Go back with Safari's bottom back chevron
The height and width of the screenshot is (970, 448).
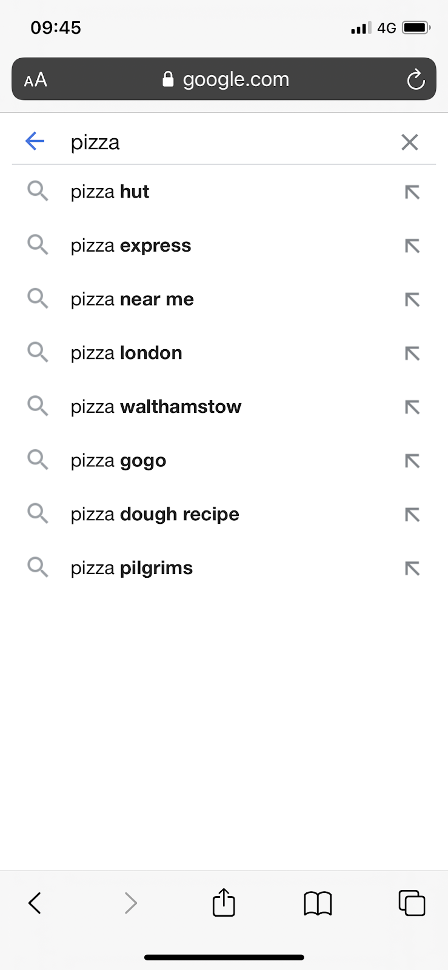click(35, 903)
